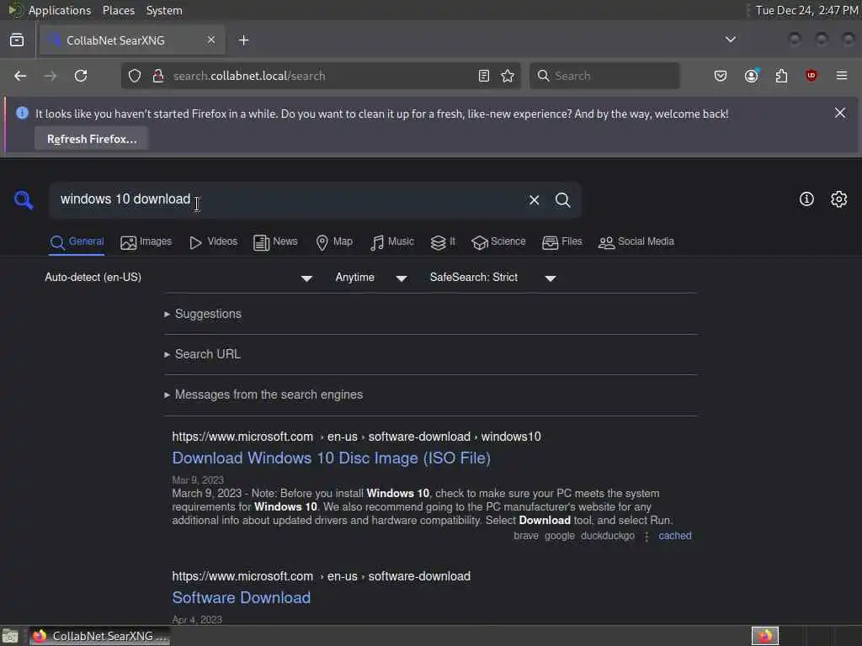Open Firefox View tabs overview icon
Viewport: 862px width, 646px height.
click(x=17, y=40)
